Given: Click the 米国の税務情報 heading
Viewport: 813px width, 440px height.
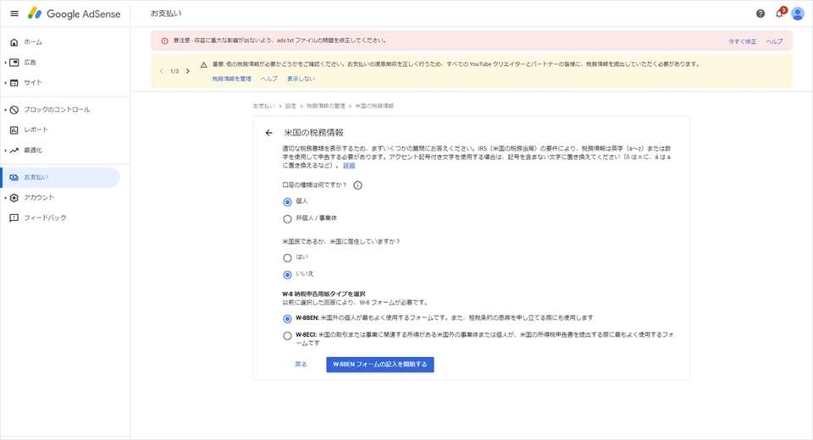Looking at the screenshot, I should point(313,133).
